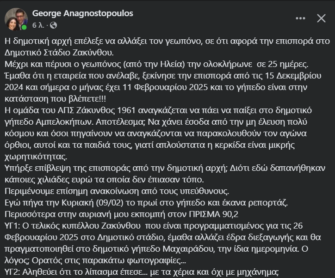Click the text '(από την Ηλεία)'
335x278 pixels.
[154, 64]
